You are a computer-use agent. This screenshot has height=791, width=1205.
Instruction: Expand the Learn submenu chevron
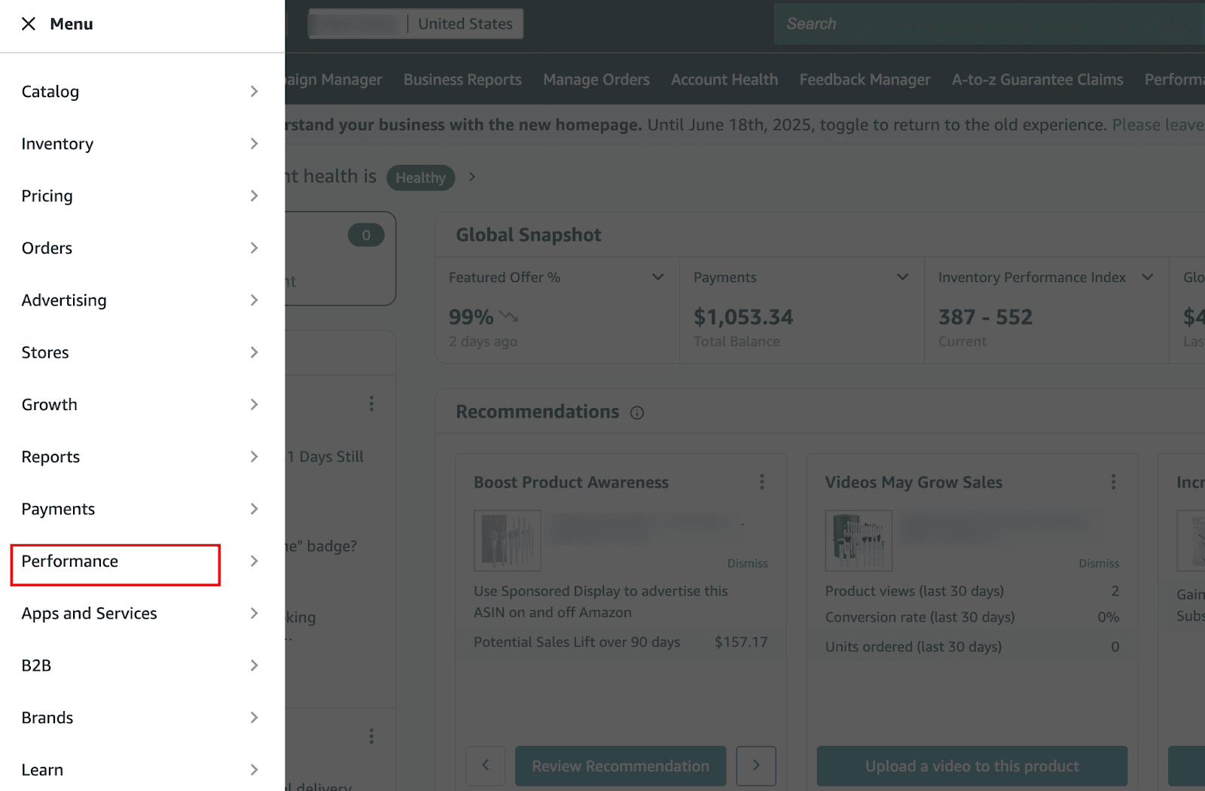[255, 770]
